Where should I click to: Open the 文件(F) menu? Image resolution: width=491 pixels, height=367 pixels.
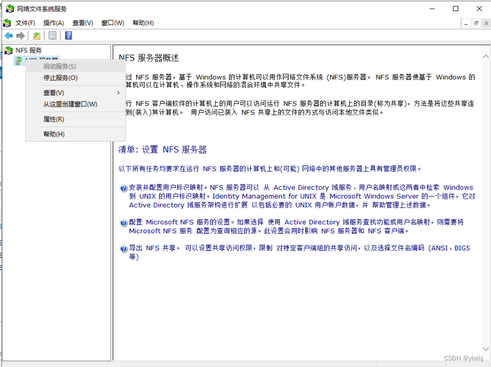[25, 23]
